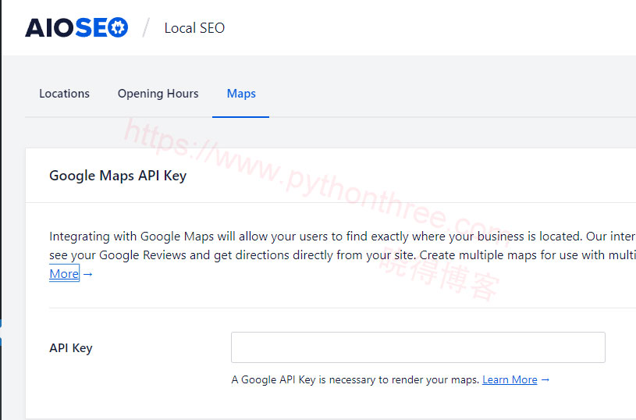Click the arrow icon next to More link
Screen dimensions: 636x420
(x=88, y=275)
